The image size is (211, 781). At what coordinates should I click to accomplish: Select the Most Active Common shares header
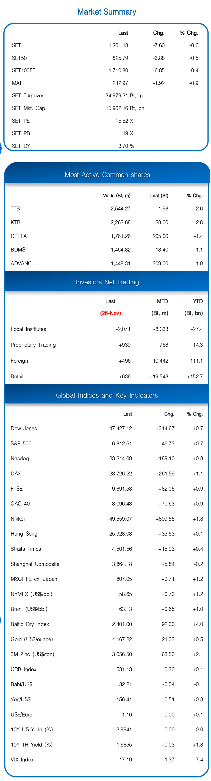(107, 175)
